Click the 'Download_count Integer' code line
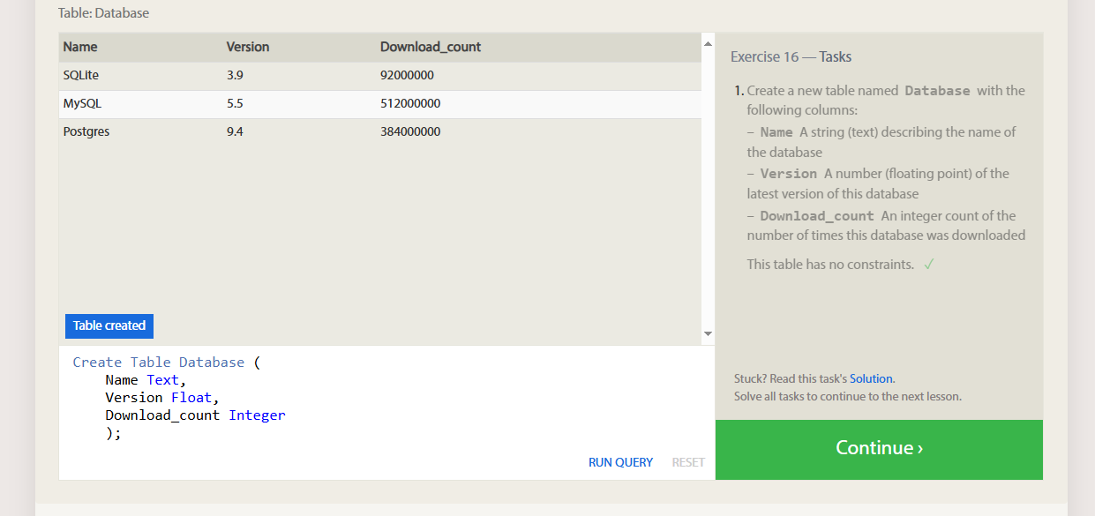Viewport: 1095px width, 516px height. [x=196, y=415]
